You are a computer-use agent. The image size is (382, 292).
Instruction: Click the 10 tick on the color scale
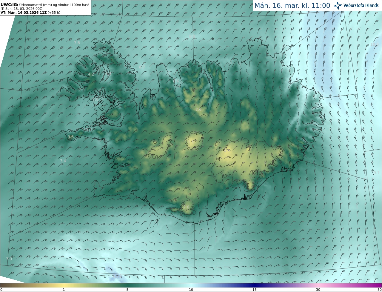click(191, 290)
